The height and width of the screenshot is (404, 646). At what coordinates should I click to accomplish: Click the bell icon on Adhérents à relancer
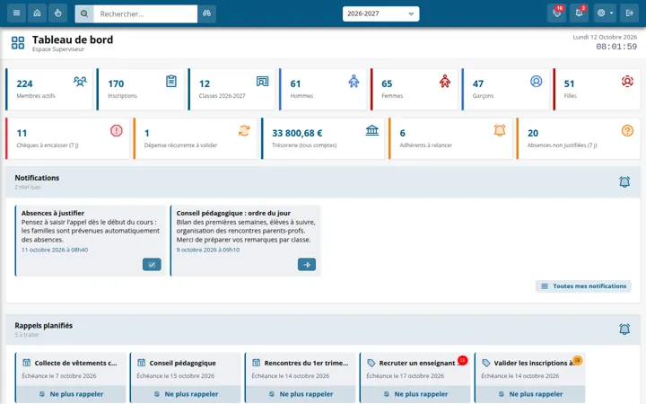point(500,131)
